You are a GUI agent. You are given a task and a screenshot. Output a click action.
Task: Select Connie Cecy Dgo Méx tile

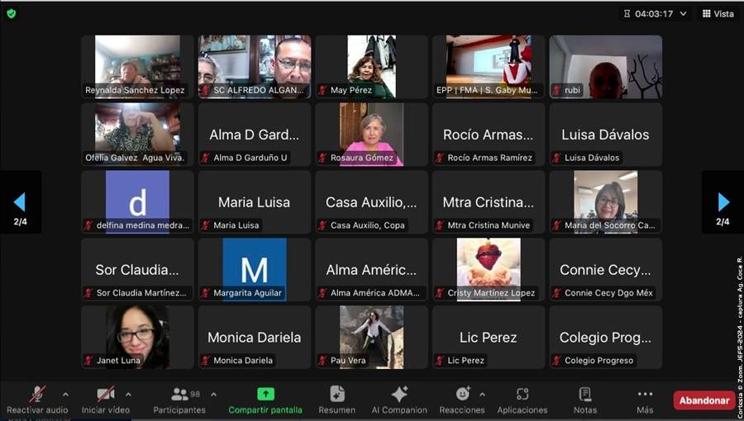click(x=606, y=270)
